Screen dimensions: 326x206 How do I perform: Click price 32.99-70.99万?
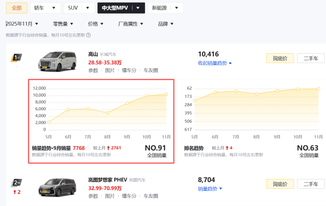click(105, 188)
